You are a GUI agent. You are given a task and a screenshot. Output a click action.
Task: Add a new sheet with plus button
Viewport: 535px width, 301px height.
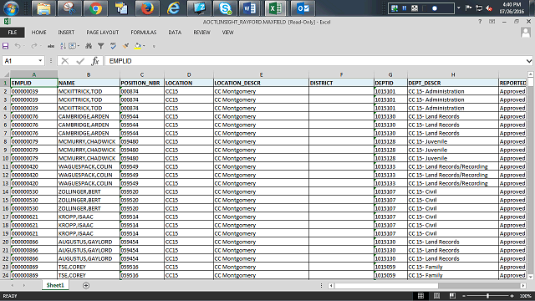click(x=86, y=285)
